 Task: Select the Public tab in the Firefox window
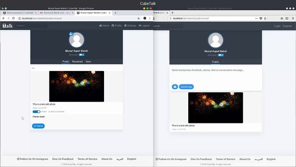pos(216,62)
